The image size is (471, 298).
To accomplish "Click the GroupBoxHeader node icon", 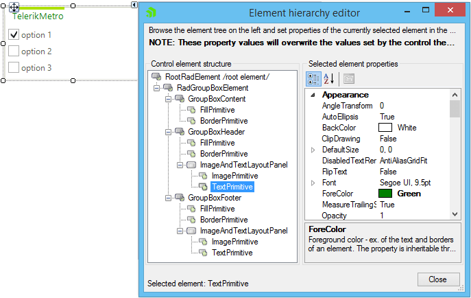I will coord(180,132).
